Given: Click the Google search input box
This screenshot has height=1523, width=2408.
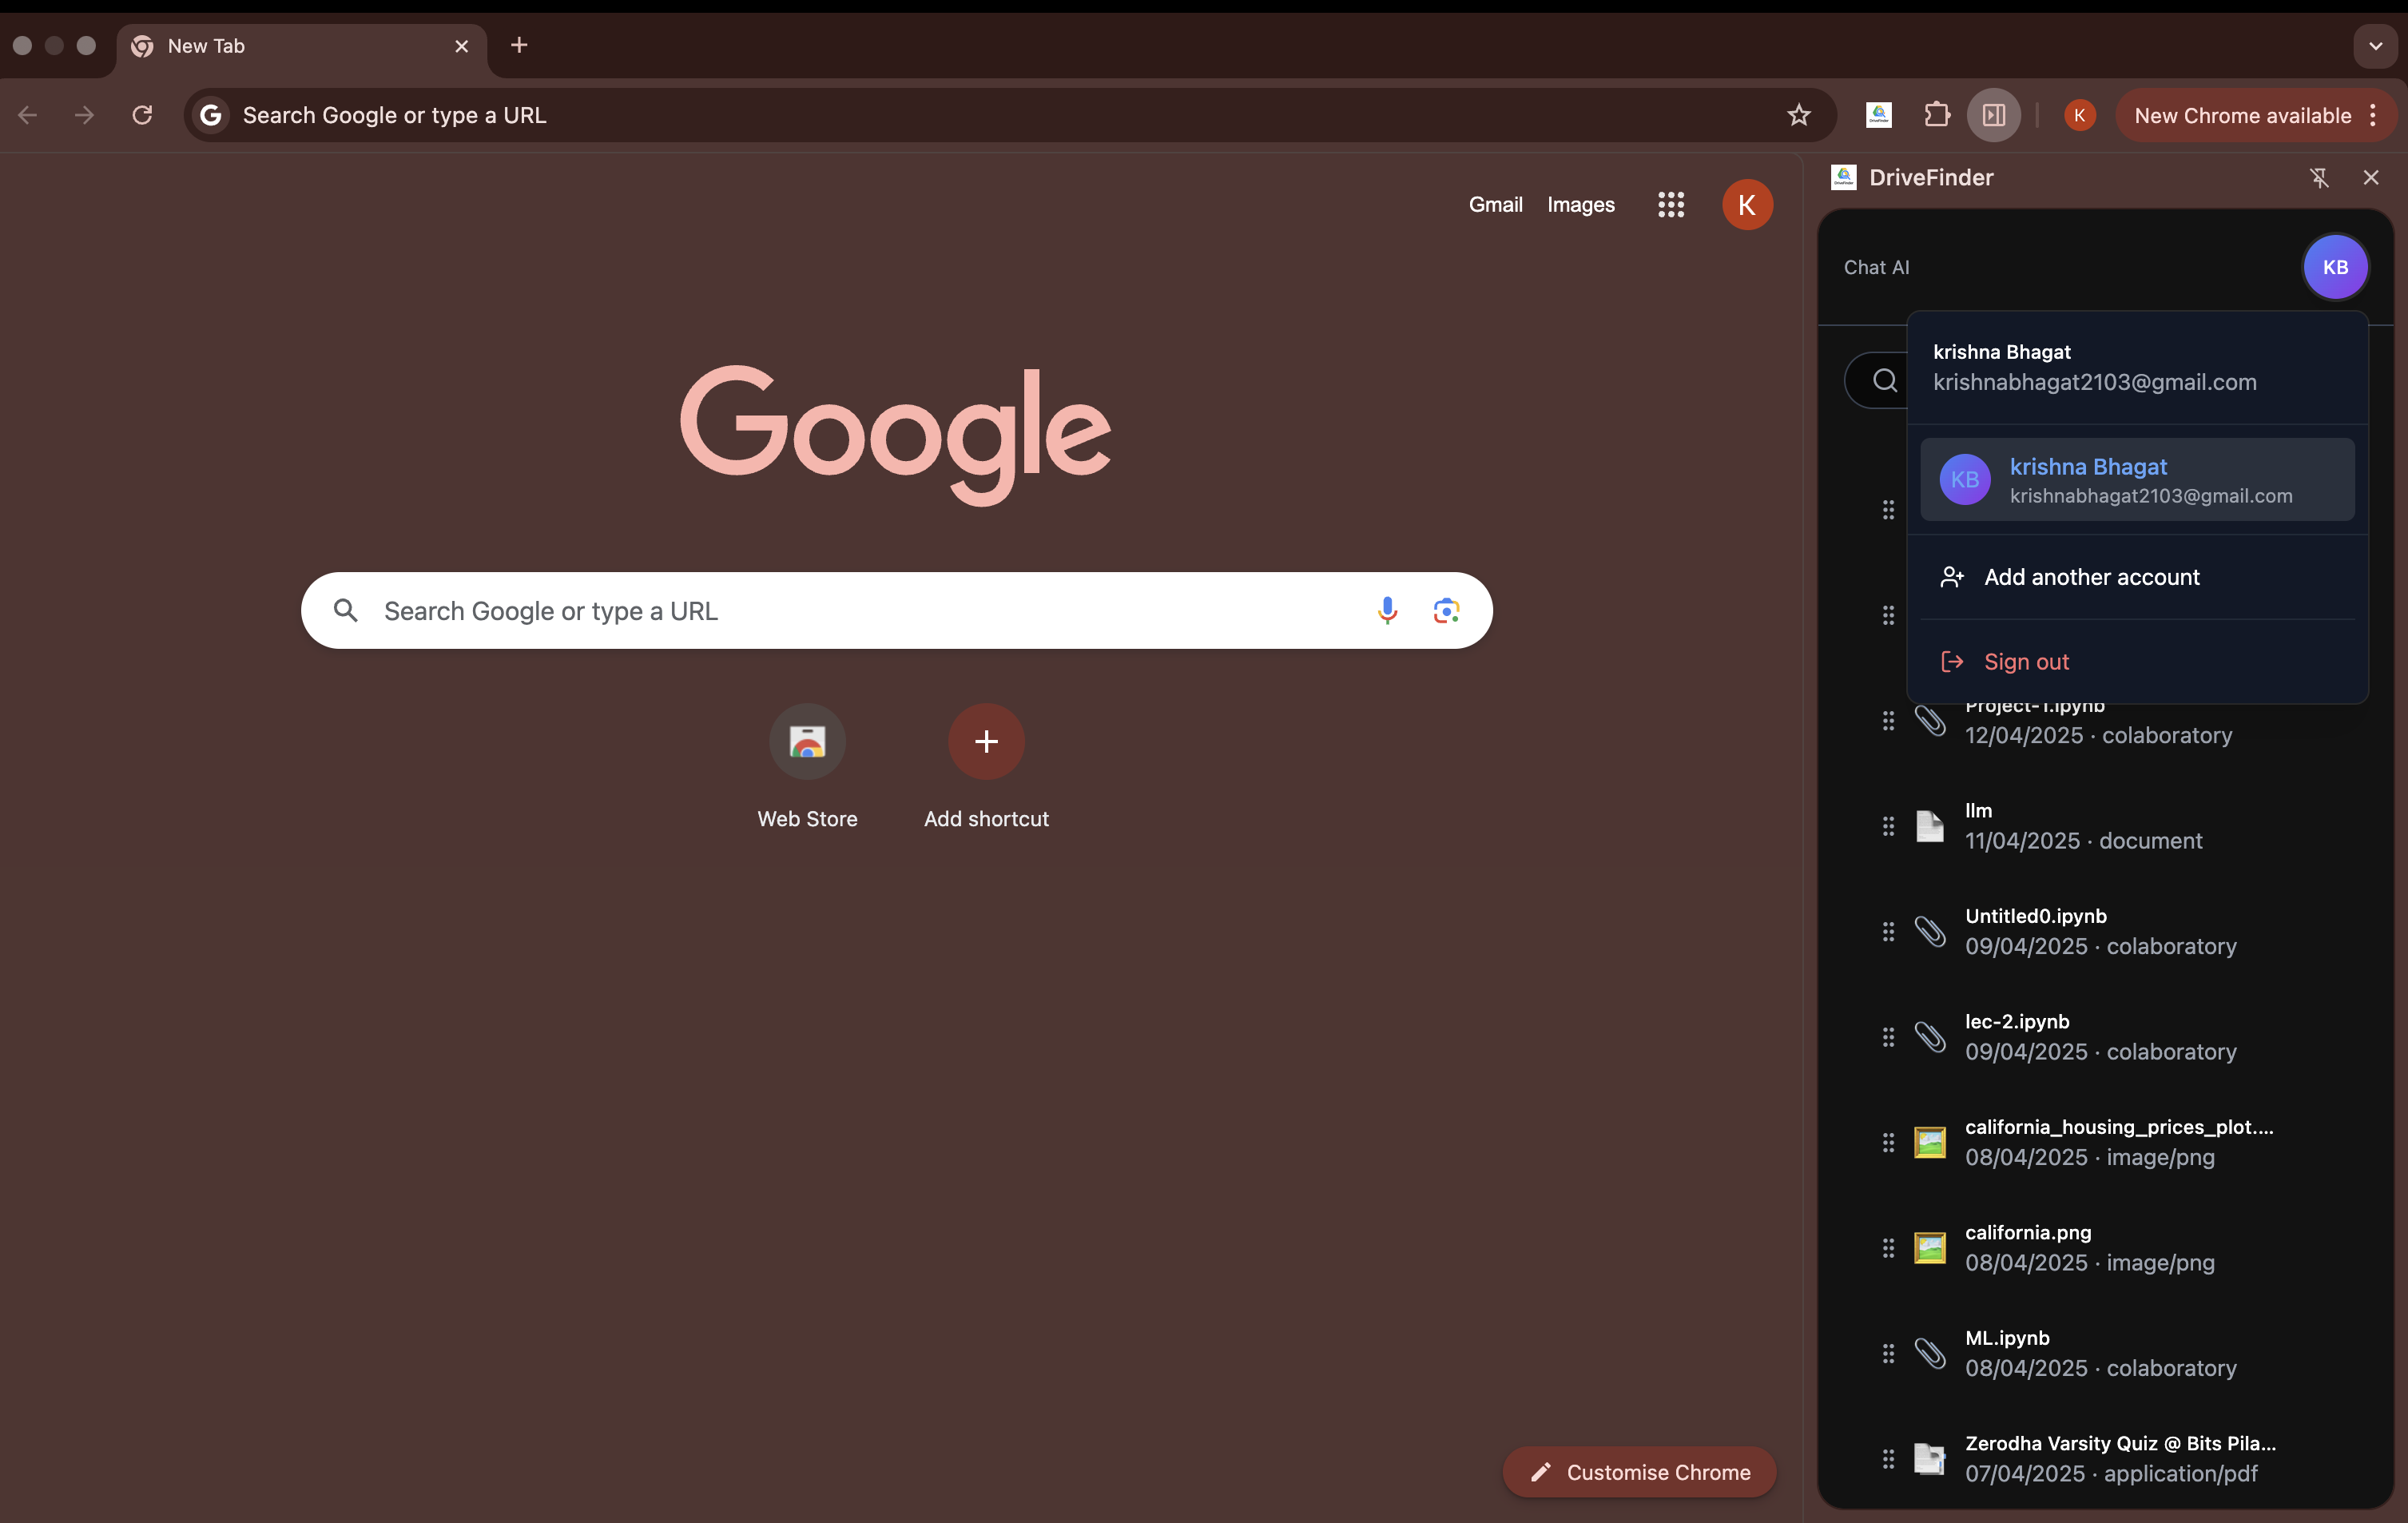Looking at the screenshot, I should coord(860,611).
